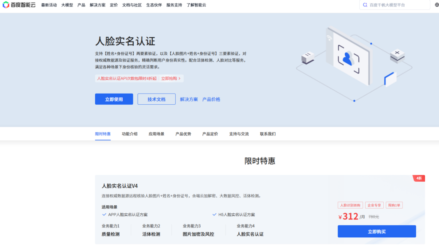Click the checkmark beside H5人脸实名认证方案
The height and width of the screenshot is (245, 439).
coord(214,215)
